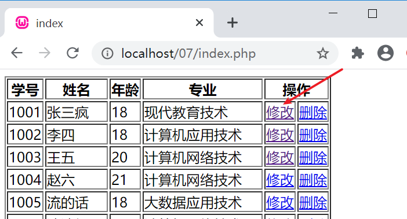Click 修改 link for student 1003

(280, 158)
